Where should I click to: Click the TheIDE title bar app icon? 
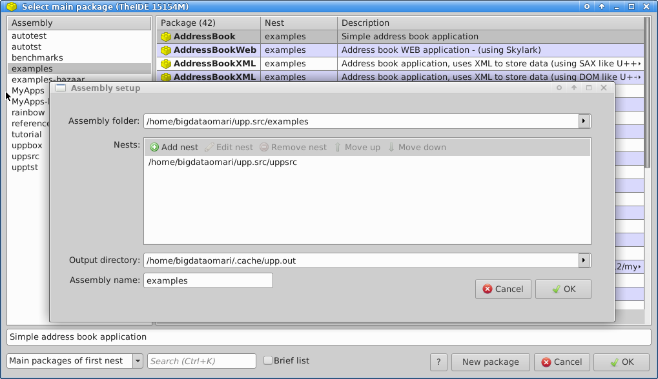point(11,6)
